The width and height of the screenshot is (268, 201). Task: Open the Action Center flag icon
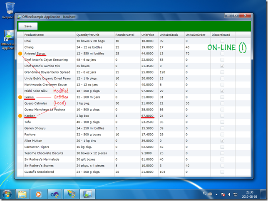pos(223,194)
